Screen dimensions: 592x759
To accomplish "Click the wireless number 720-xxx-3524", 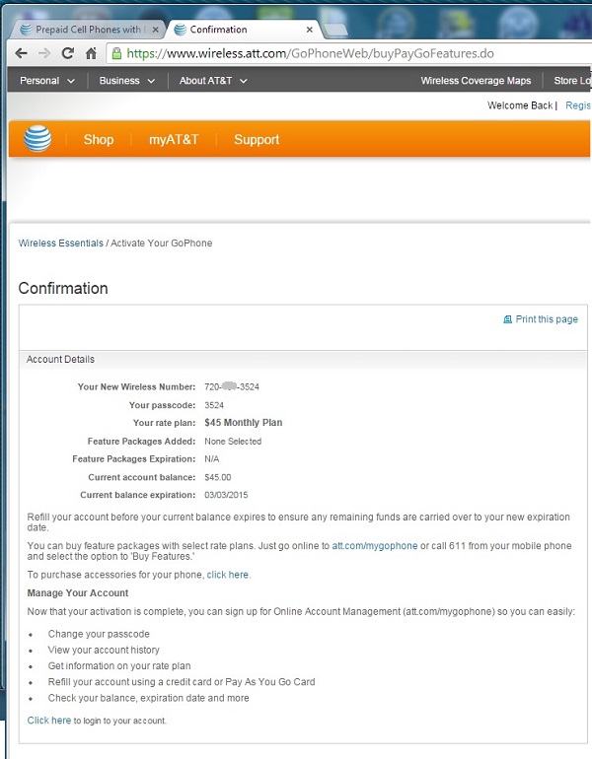I will 232,386.
